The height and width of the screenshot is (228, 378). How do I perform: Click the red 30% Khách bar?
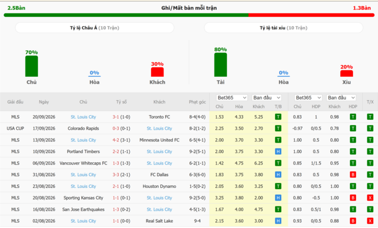pyautogui.click(x=157, y=72)
